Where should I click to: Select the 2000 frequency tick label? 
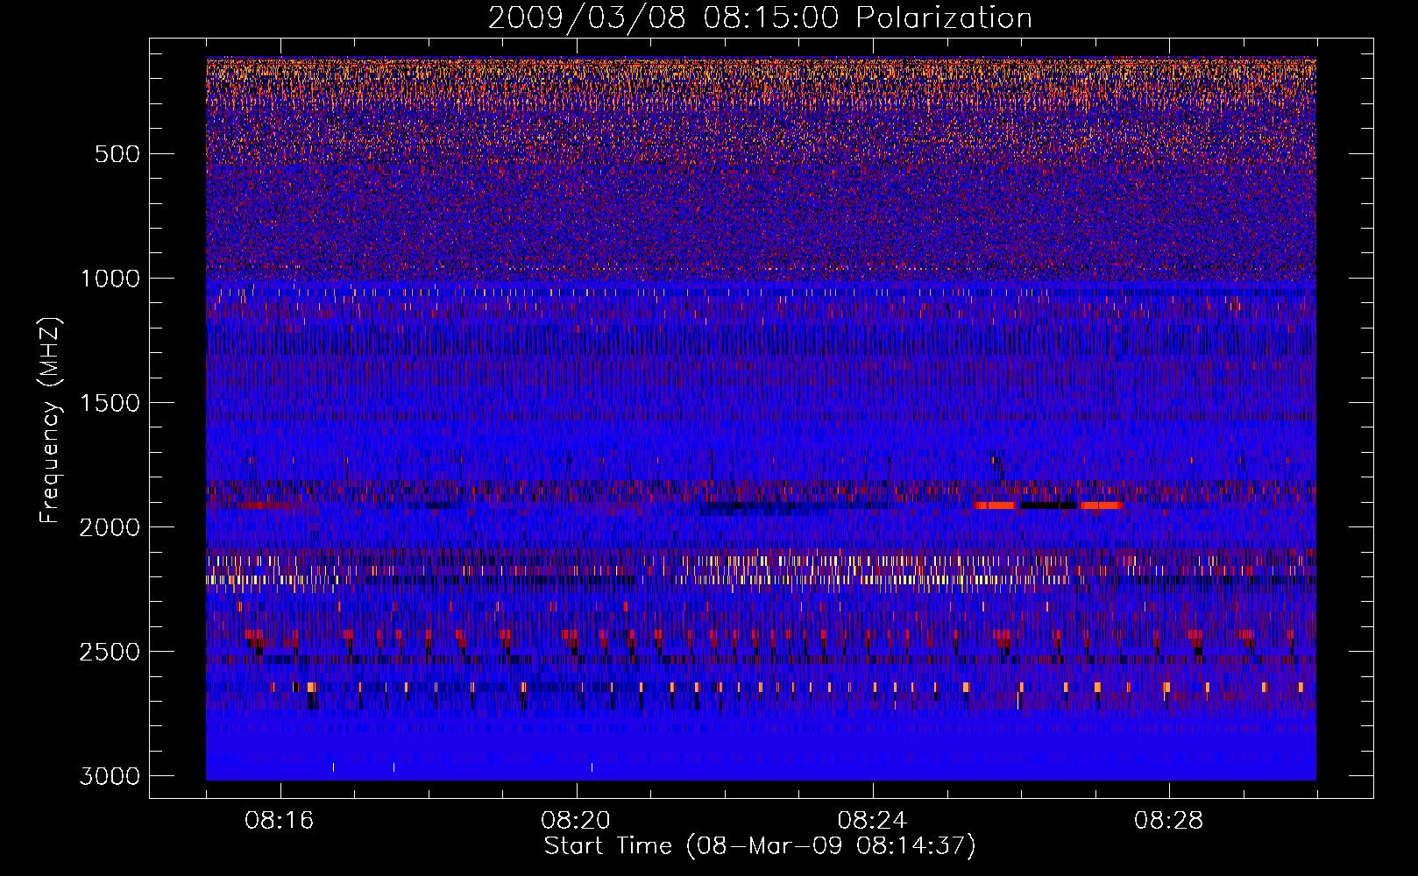click(x=110, y=527)
